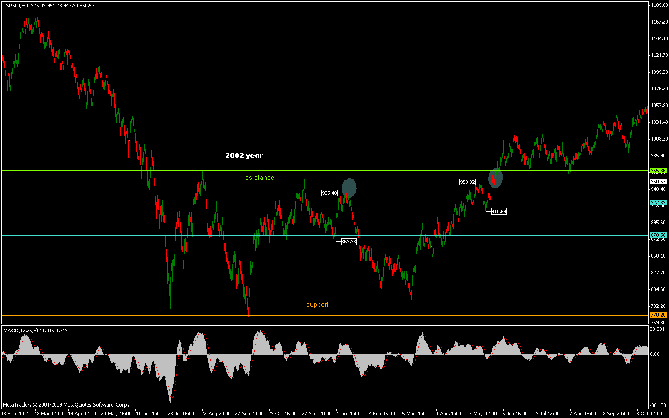The height and width of the screenshot is (418, 669).
Task: Click the gray ellipse beside the 935.40 label
Action: point(349,188)
